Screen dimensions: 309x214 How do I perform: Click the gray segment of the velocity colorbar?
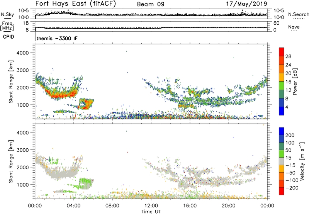pyautogui.click(x=282, y=161)
